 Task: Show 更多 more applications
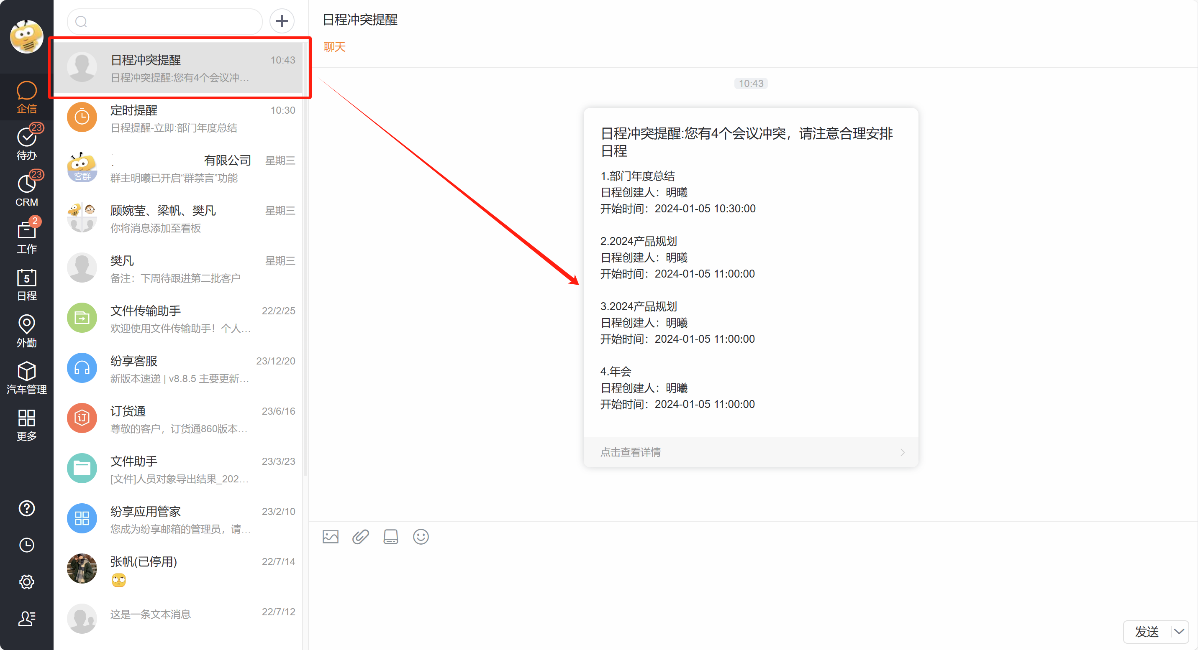tap(26, 425)
